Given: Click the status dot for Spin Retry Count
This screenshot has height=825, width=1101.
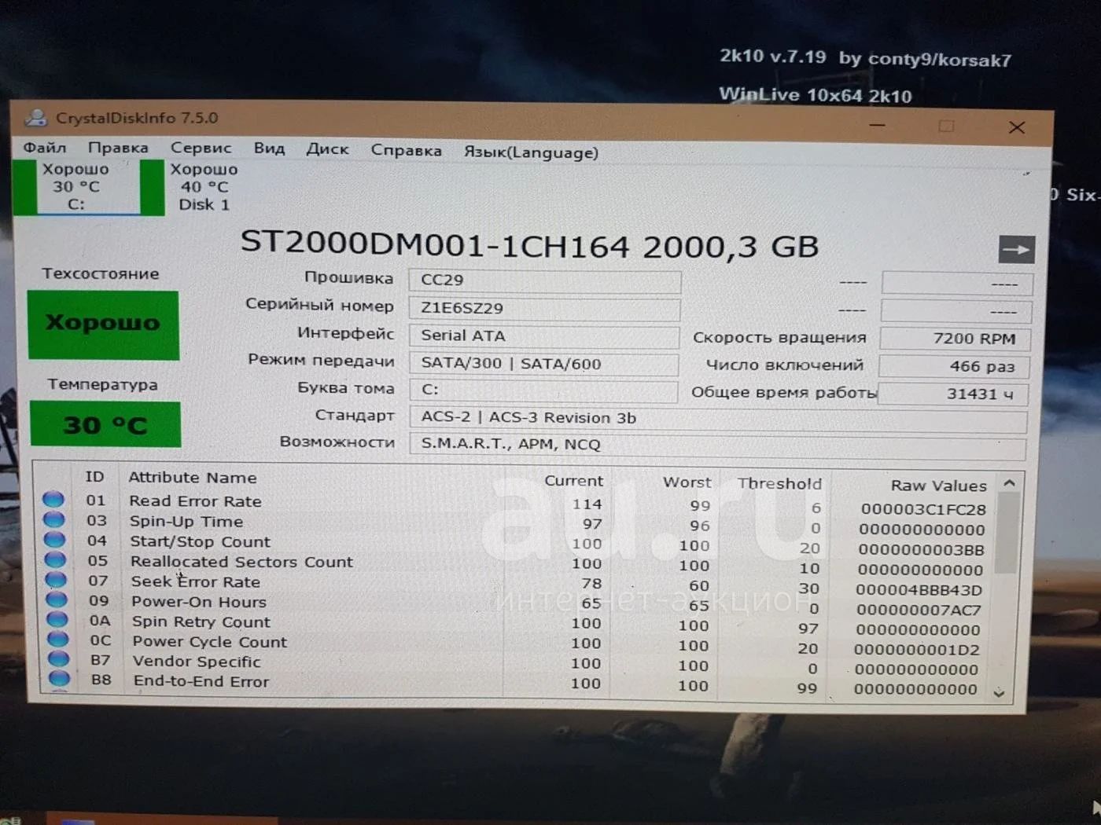Looking at the screenshot, I should 57,618.
